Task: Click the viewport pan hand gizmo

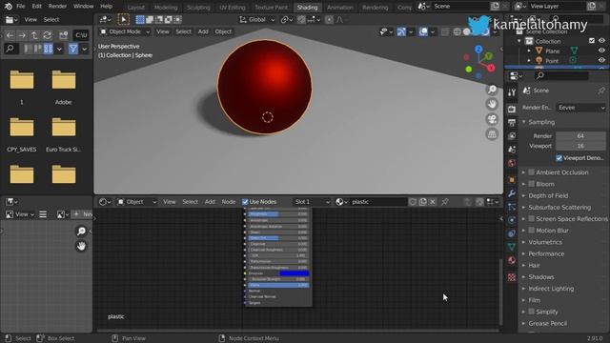Action: [x=492, y=104]
